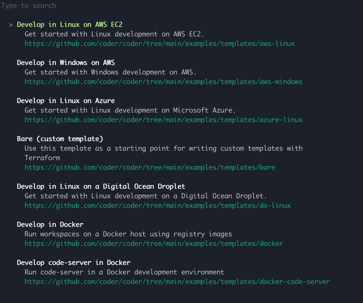Open the docker-code-server GitHub link
Screen dimensions: 363x303
(x=177, y=282)
